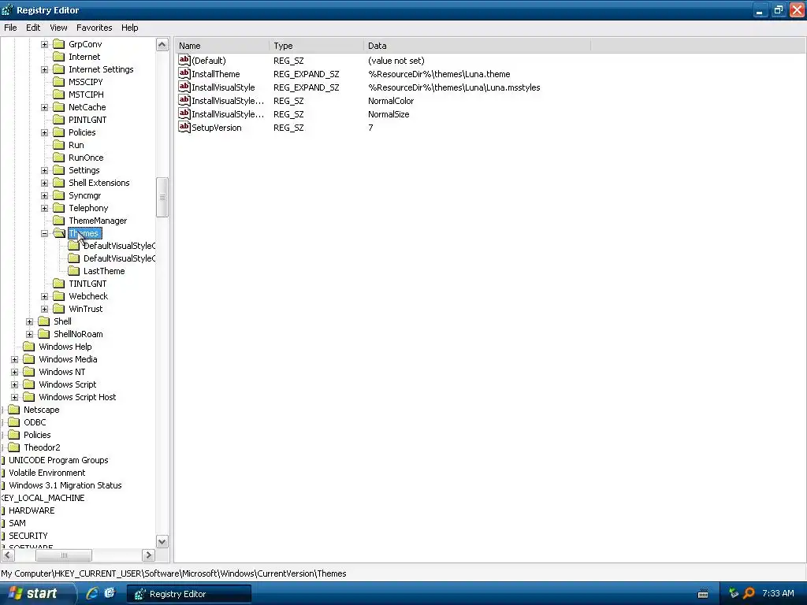
Task: Select the Windows Script key
Action: click(x=68, y=384)
